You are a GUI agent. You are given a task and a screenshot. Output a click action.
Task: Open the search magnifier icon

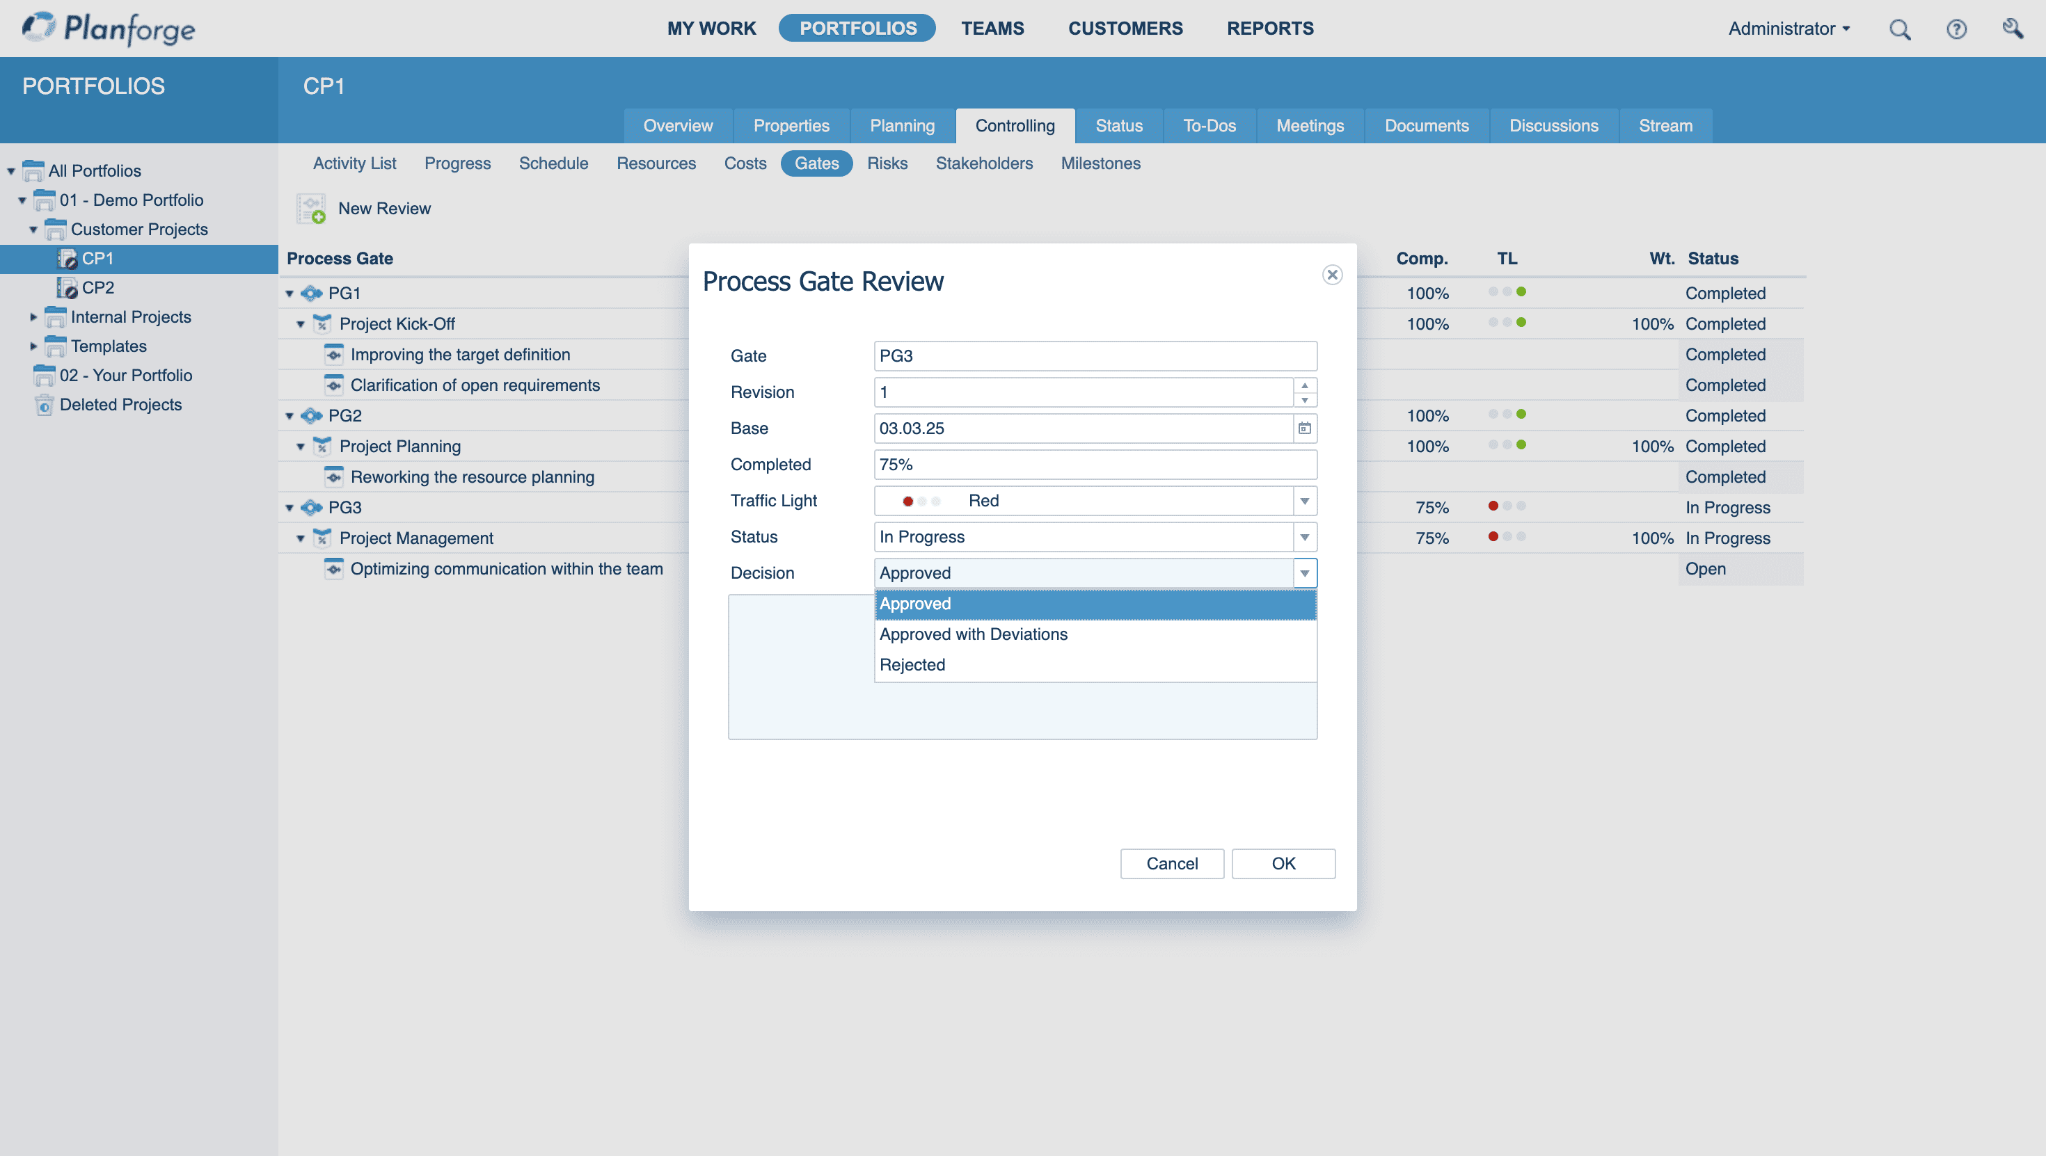pos(1899,29)
